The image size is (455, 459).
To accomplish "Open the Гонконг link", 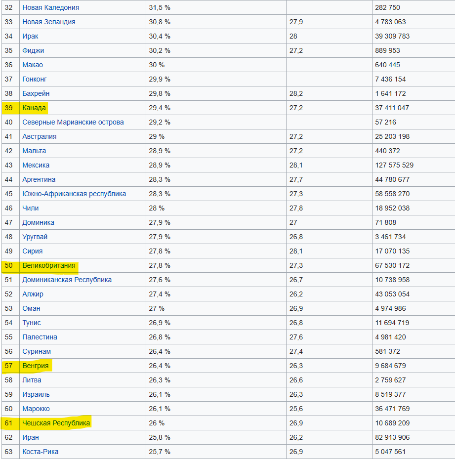I will [35, 79].
